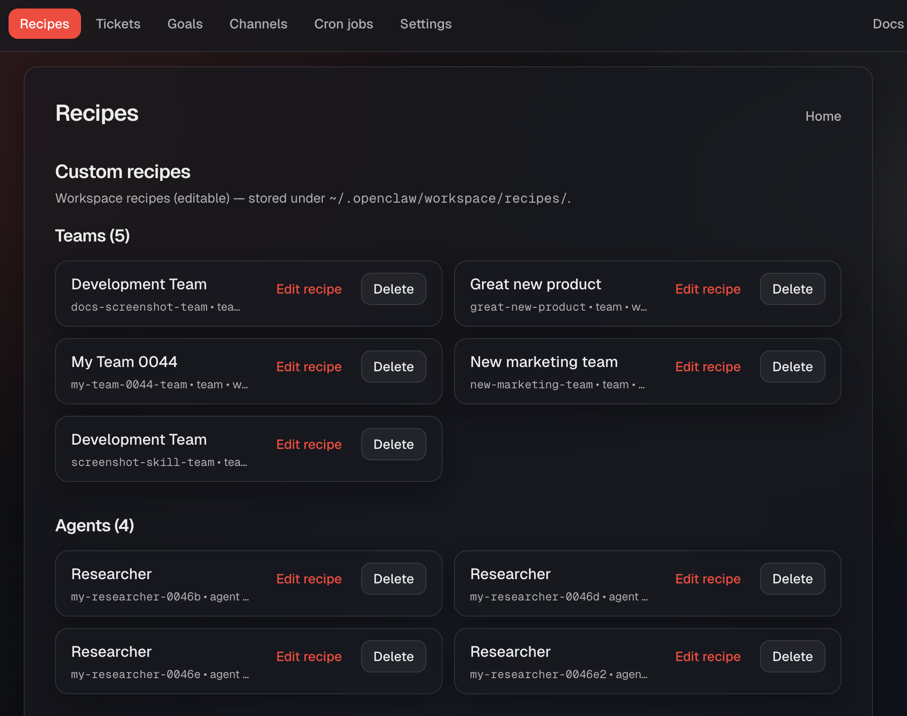Delete the docs-screenshot-team recipe
The image size is (907, 716).
(393, 289)
